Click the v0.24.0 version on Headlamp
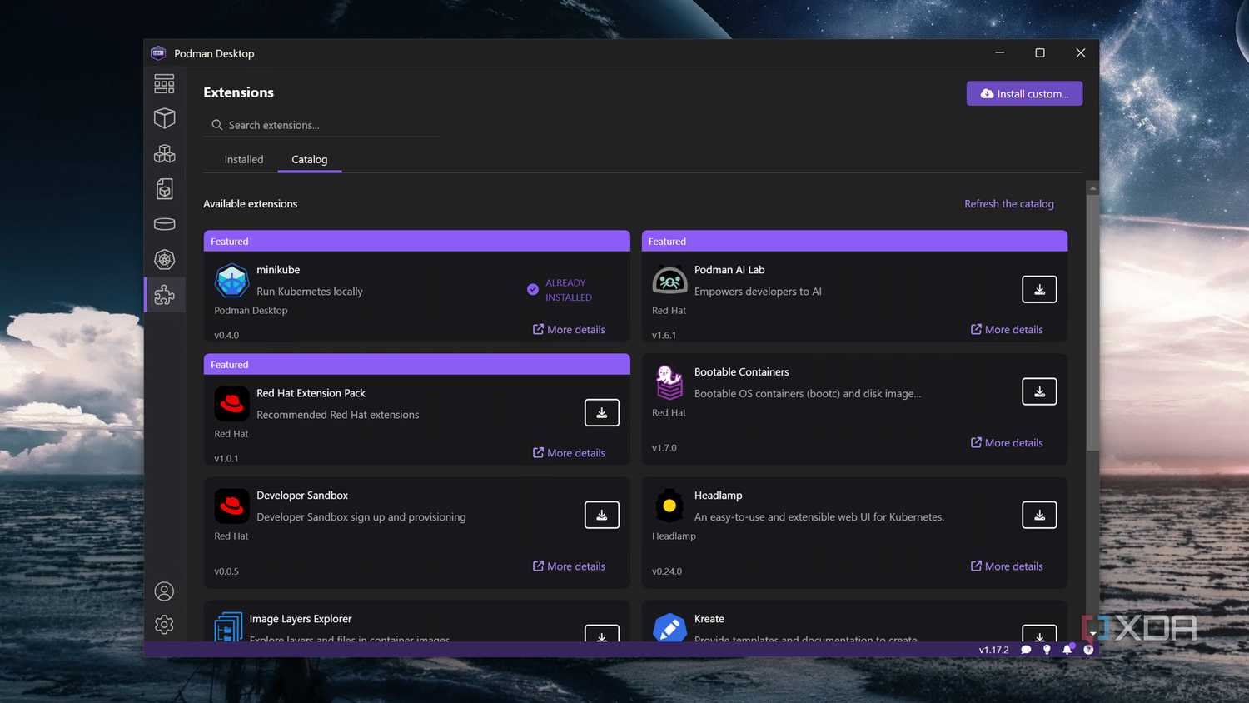 tap(667, 571)
